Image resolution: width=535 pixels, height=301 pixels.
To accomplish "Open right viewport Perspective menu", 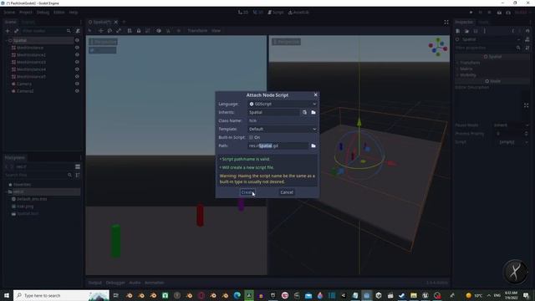I will click(286, 42).
